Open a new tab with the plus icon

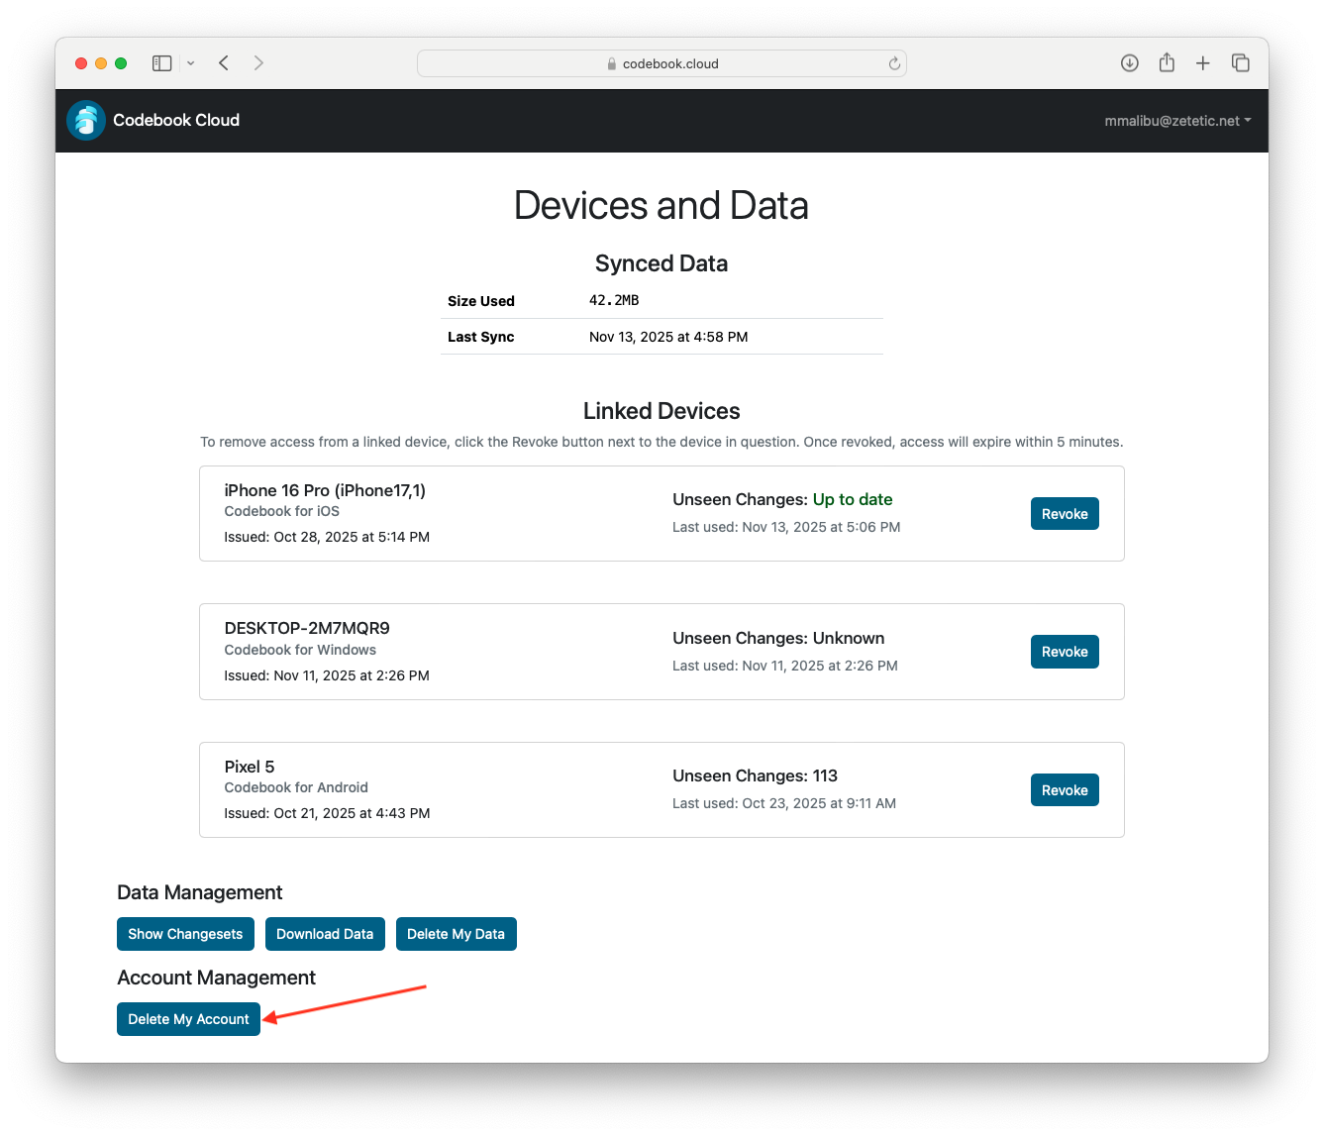pos(1203,62)
